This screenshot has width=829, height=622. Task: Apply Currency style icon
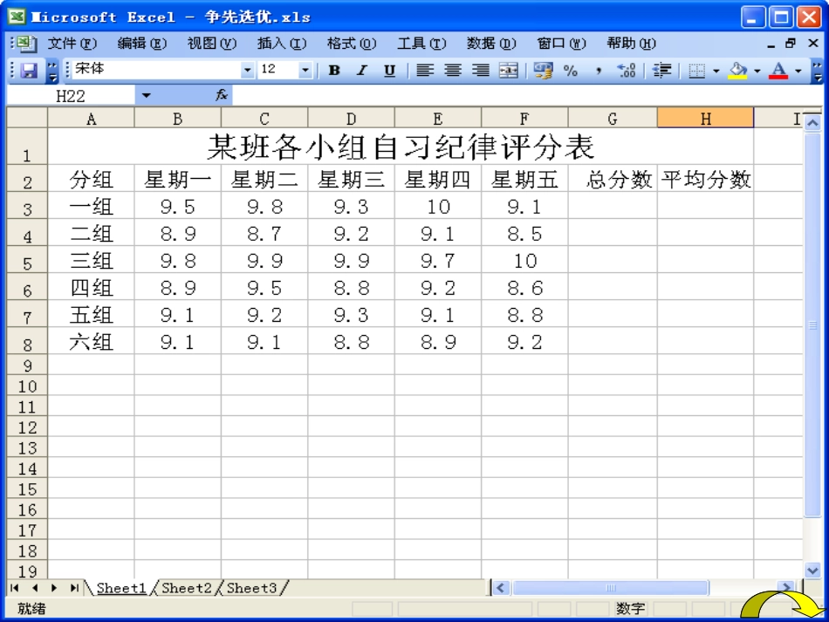click(543, 71)
